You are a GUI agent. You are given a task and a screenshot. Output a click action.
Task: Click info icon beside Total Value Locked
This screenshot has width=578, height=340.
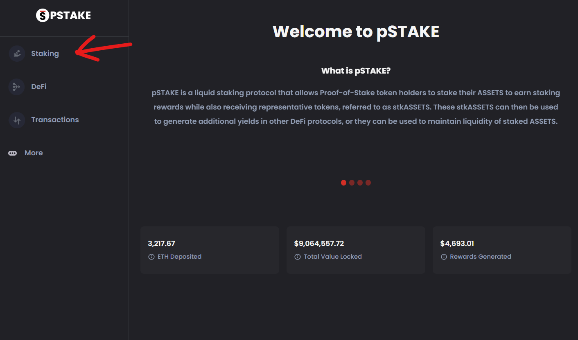[x=297, y=257]
